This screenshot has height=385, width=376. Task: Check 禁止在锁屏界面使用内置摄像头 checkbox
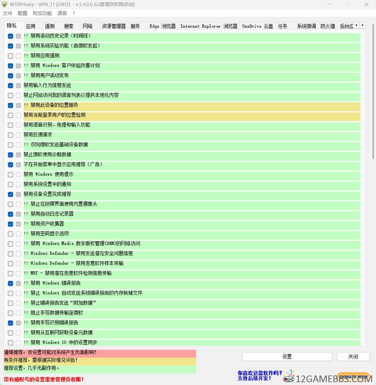click(10, 204)
